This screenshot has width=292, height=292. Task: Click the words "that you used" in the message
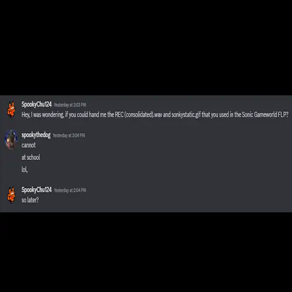pyautogui.click(x=215, y=115)
